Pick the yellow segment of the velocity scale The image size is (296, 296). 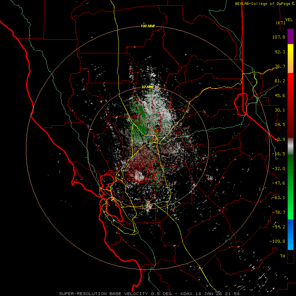[x=290, y=59]
